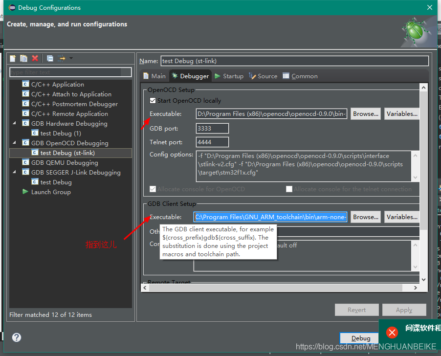Viewport: 441px width, 356px height.
Task: Click the Duplicate launch configuration icon
Action: (x=23, y=59)
